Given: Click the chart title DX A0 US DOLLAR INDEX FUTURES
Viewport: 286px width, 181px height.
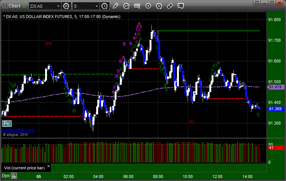Looking at the screenshot, I should tap(62, 17).
